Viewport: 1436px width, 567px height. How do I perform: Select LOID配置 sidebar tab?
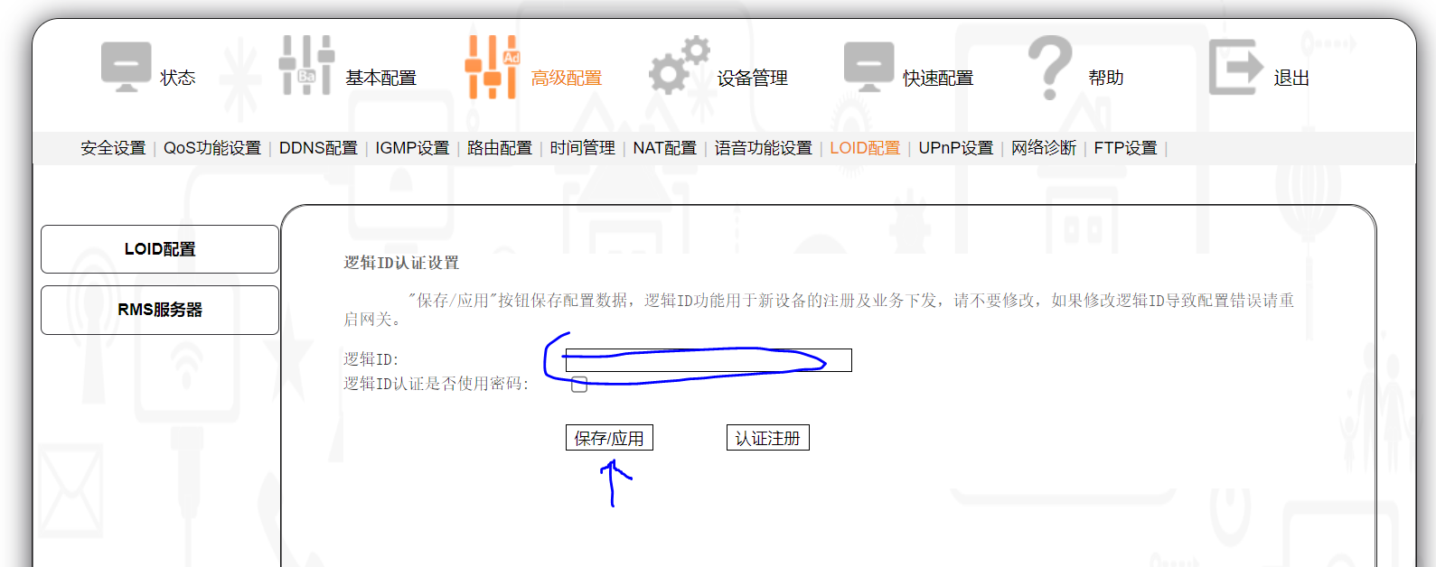pyautogui.click(x=160, y=249)
